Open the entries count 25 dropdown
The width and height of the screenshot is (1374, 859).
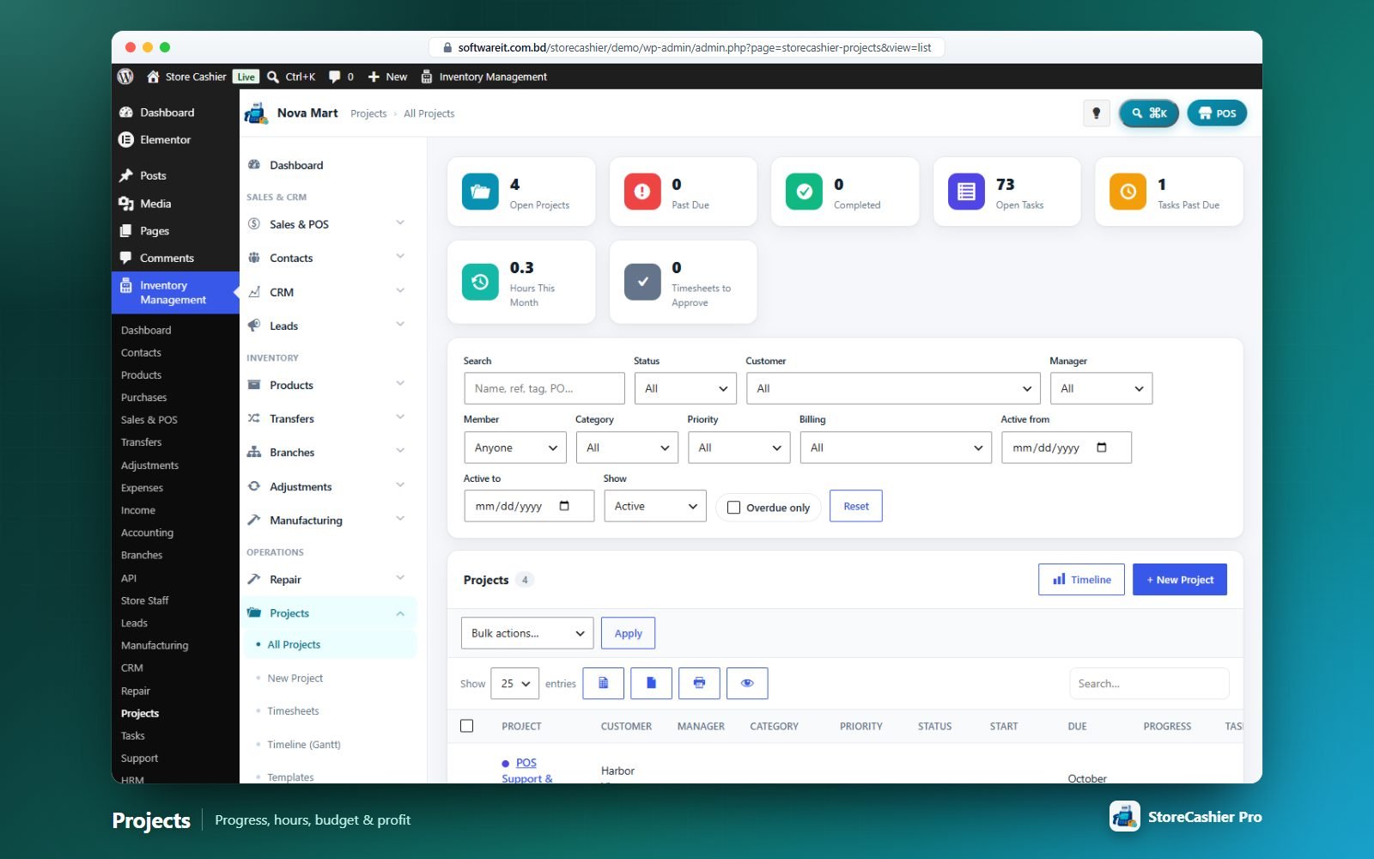515,684
